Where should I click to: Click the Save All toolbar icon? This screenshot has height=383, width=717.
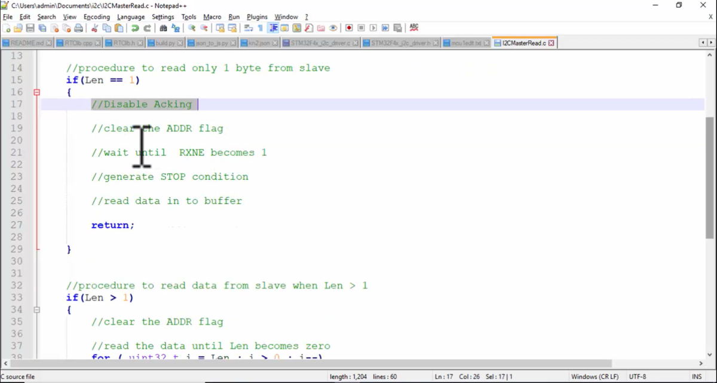click(x=42, y=28)
